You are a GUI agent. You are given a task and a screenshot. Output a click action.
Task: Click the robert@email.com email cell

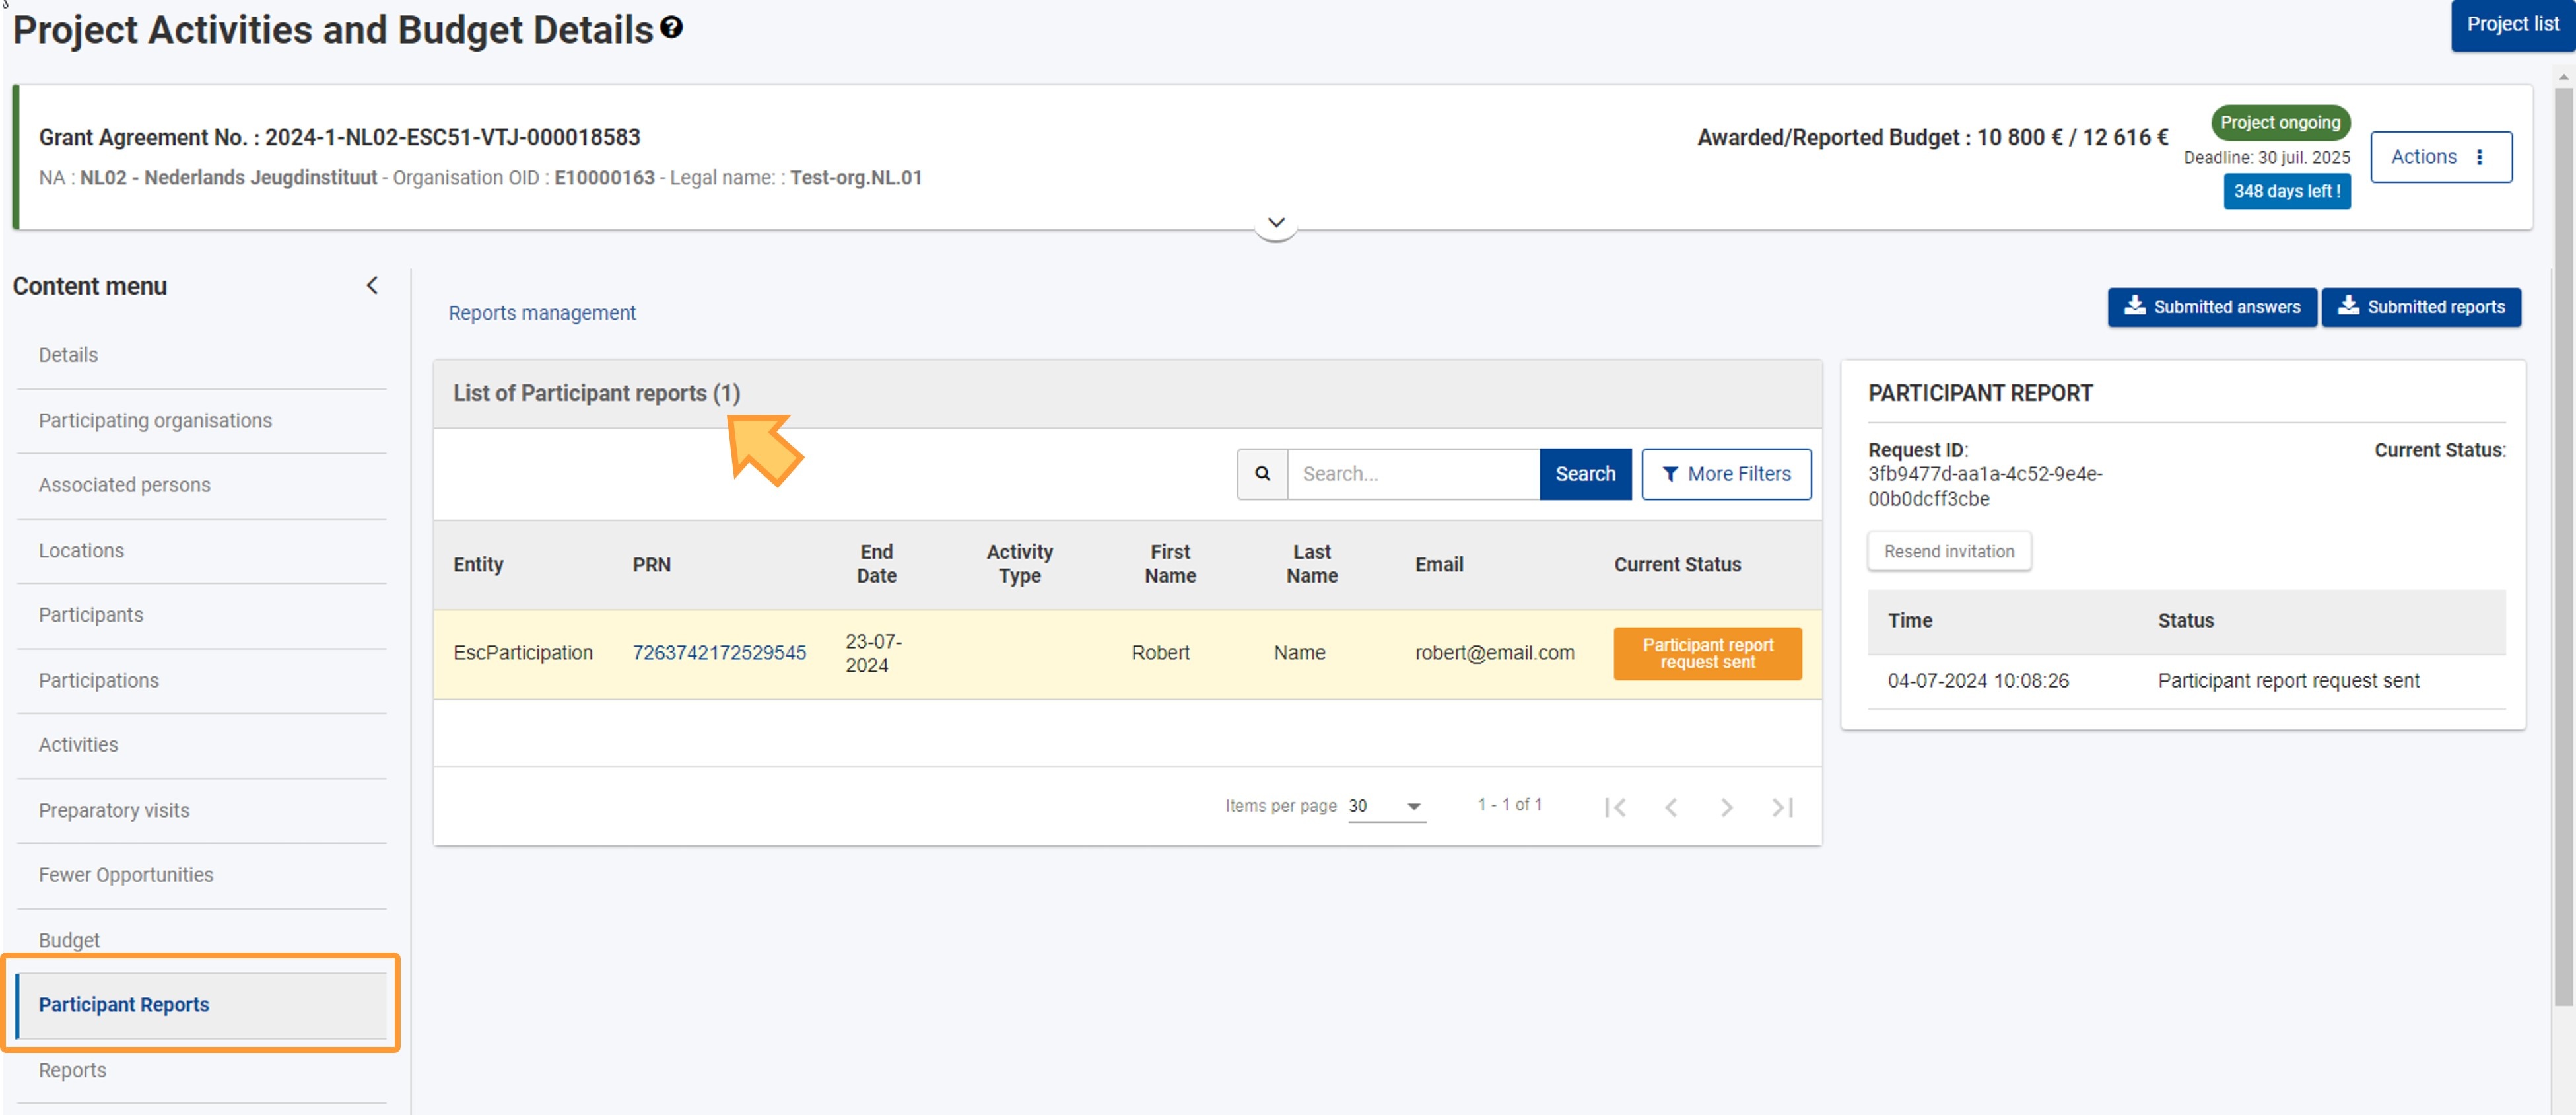point(1494,653)
